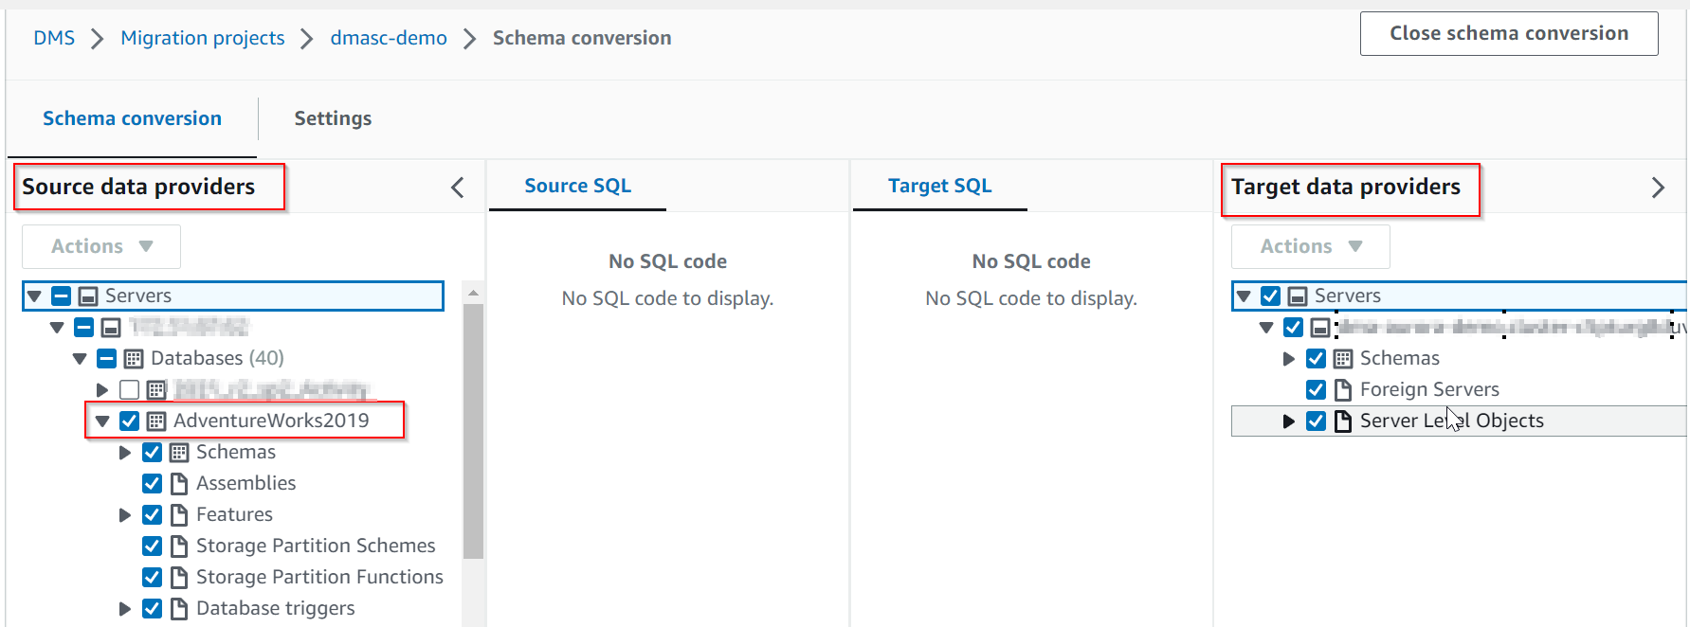Click the Databases (40) grid icon

134,359
